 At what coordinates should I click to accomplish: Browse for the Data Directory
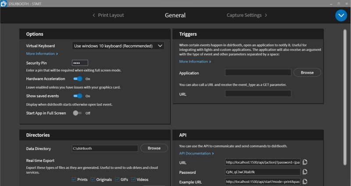click(x=154, y=148)
